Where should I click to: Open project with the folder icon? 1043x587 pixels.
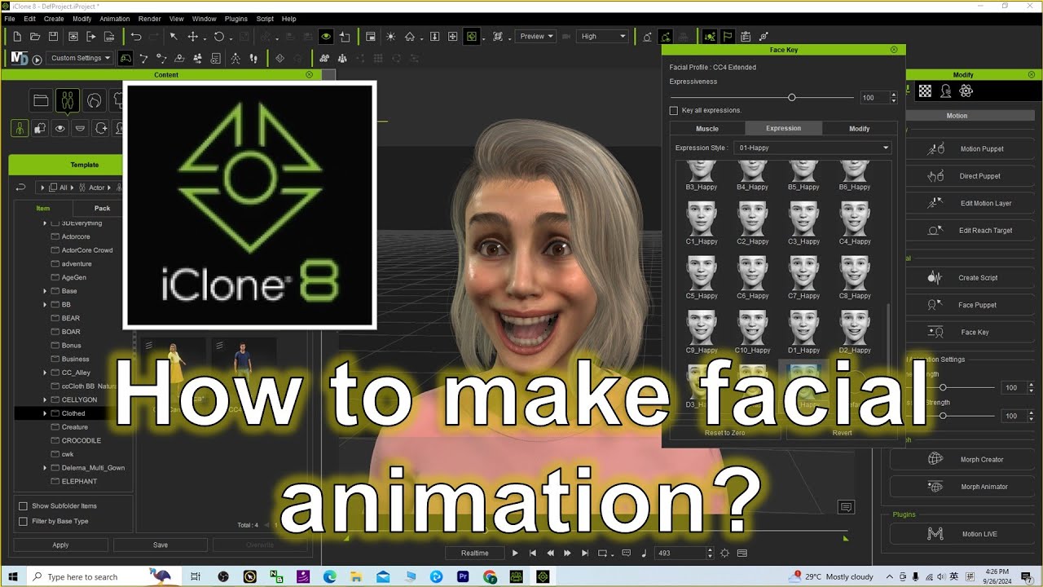click(35, 37)
